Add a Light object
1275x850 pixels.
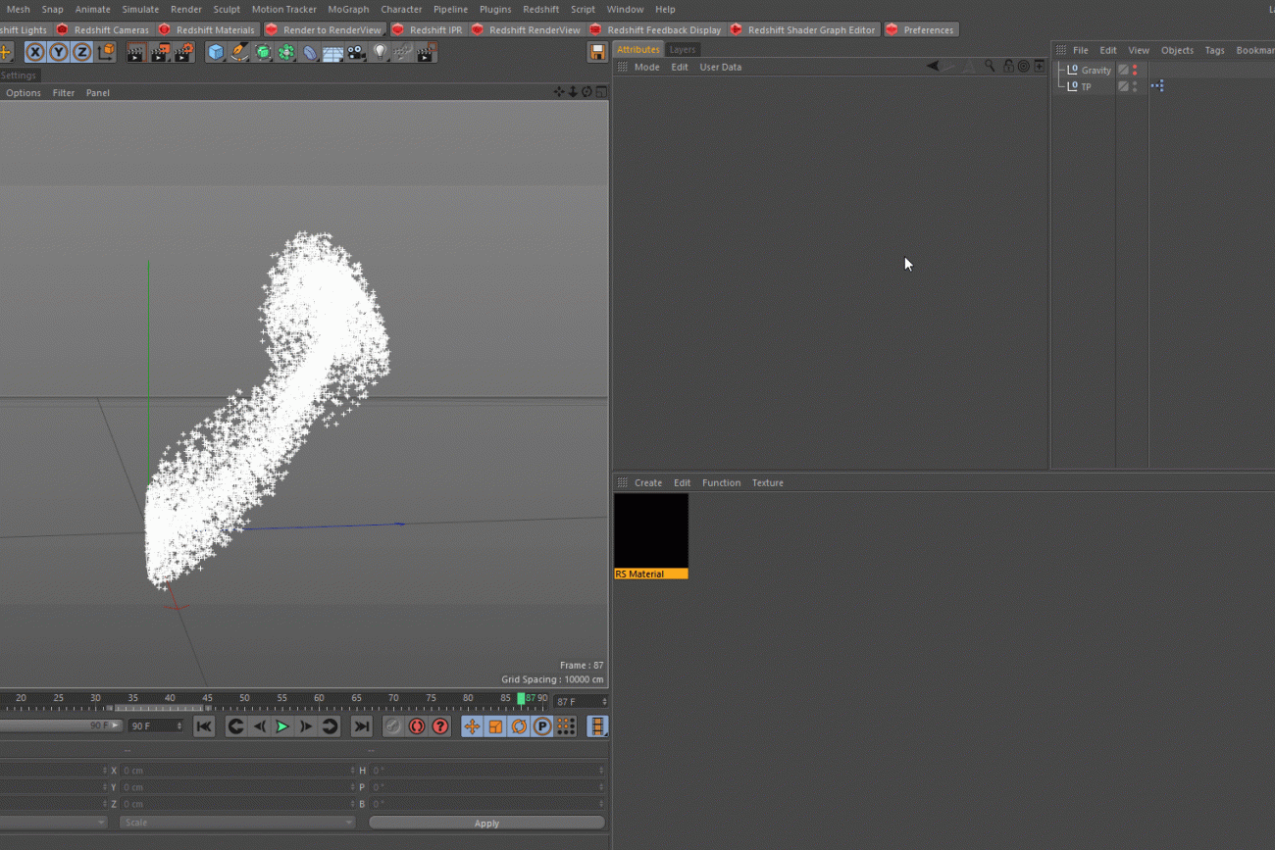click(381, 53)
